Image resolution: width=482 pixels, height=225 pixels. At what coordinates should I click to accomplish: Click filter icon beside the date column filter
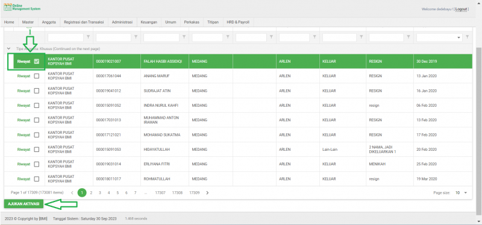[468, 37]
